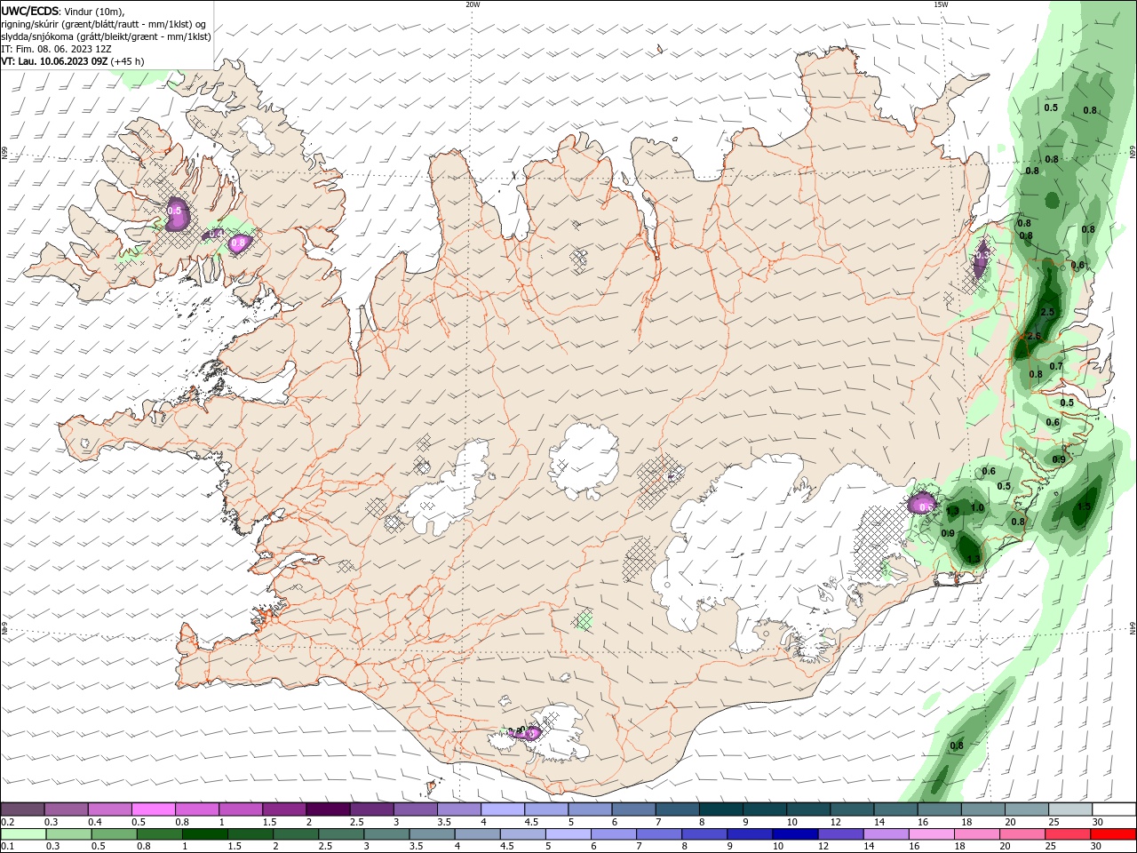The image size is (1137, 853).
Task: Click the '2.5' precipitation value on the east coast
Action: click(x=1046, y=313)
